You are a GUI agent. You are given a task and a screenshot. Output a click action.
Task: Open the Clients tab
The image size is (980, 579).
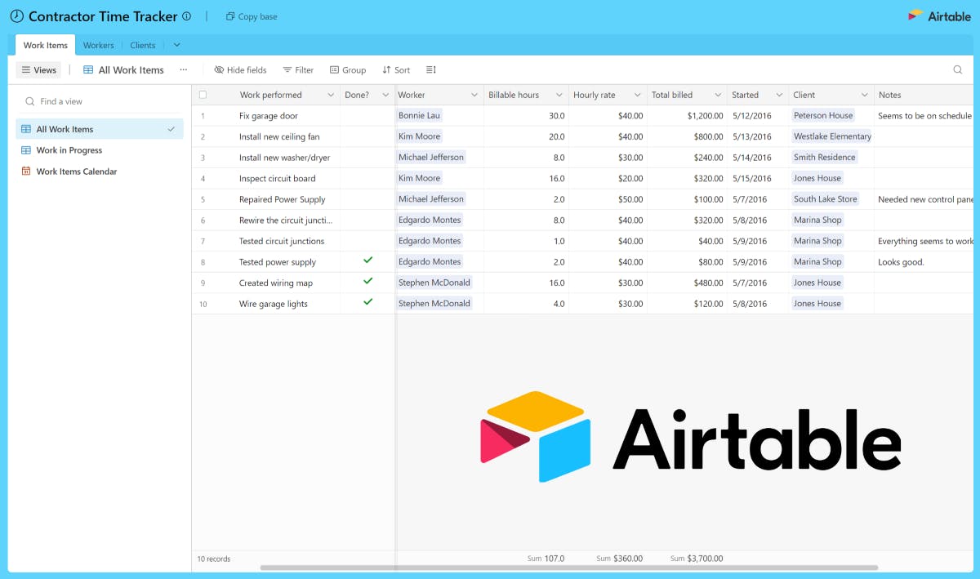click(142, 45)
